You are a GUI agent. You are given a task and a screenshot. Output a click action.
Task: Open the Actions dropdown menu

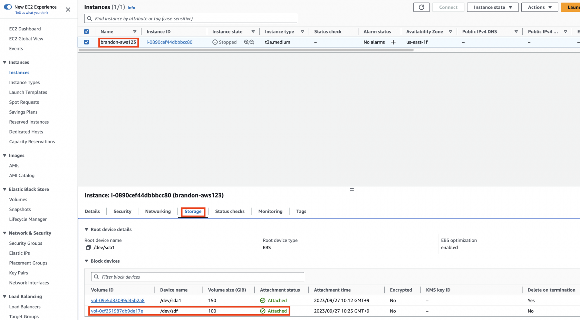click(x=540, y=7)
